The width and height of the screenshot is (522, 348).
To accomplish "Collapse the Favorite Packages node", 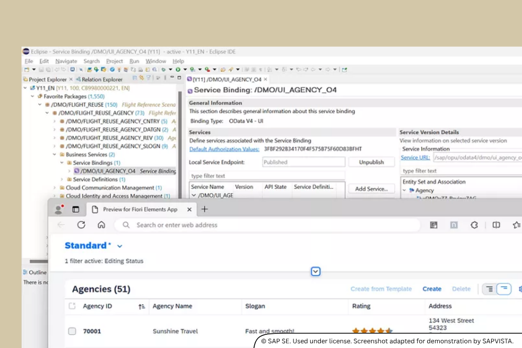I will [32, 96].
